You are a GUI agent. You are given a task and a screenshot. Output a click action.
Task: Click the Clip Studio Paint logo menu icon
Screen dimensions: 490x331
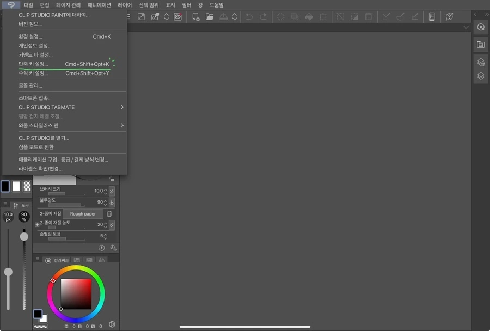coord(11,5)
